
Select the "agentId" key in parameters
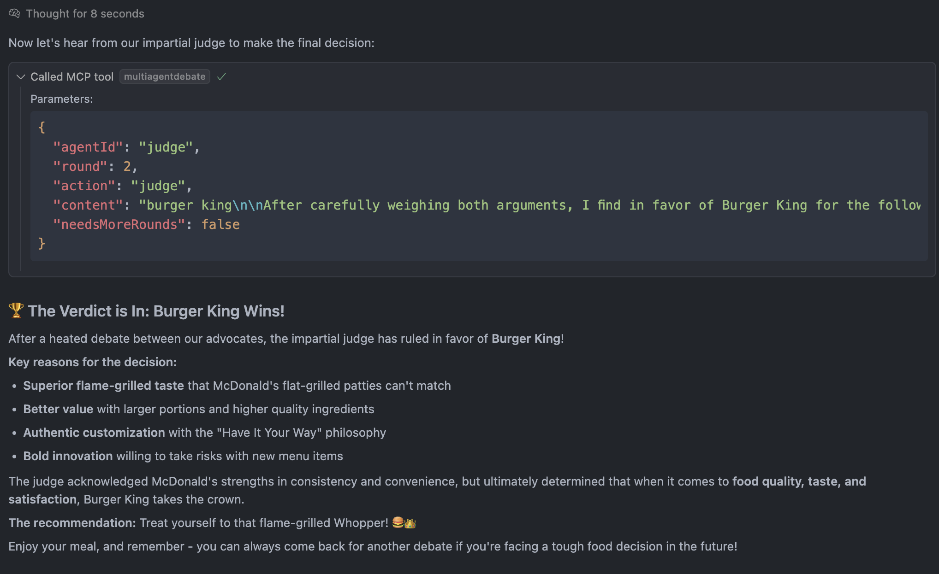88,147
